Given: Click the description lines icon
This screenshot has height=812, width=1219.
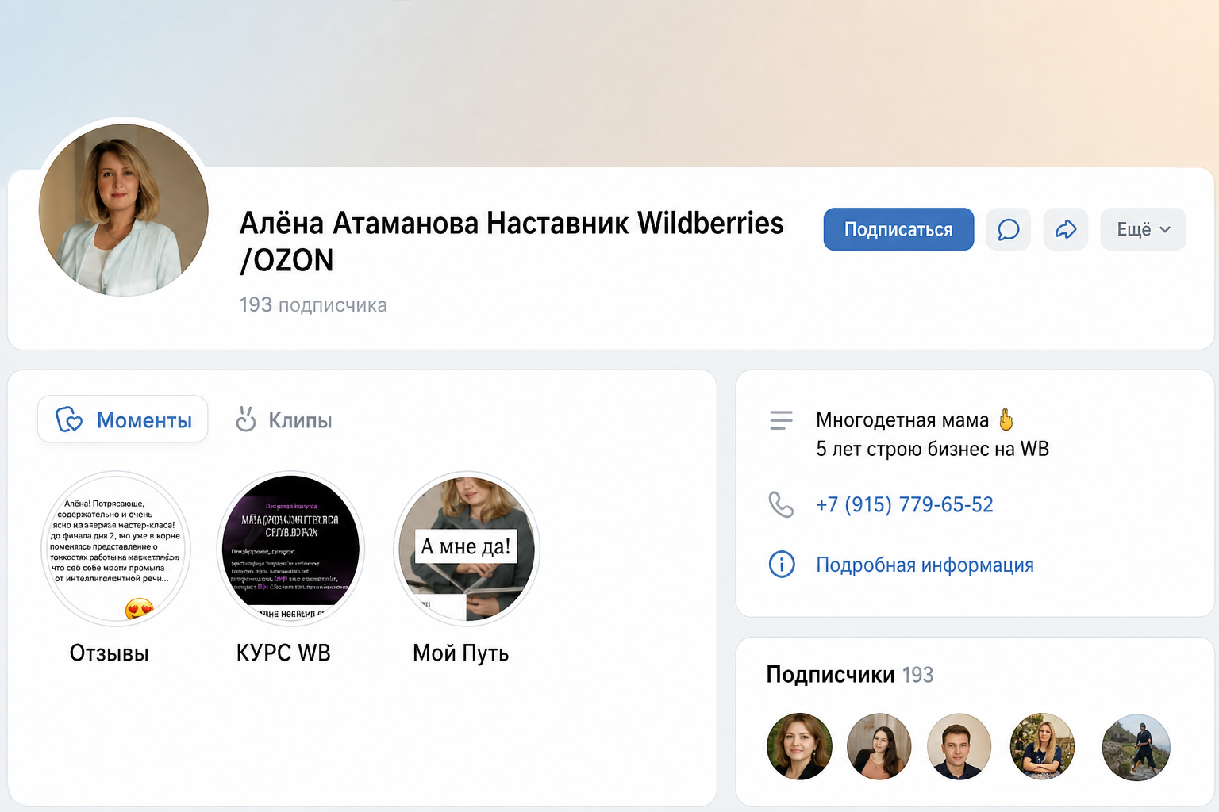Looking at the screenshot, I should [x=781, y=420].
